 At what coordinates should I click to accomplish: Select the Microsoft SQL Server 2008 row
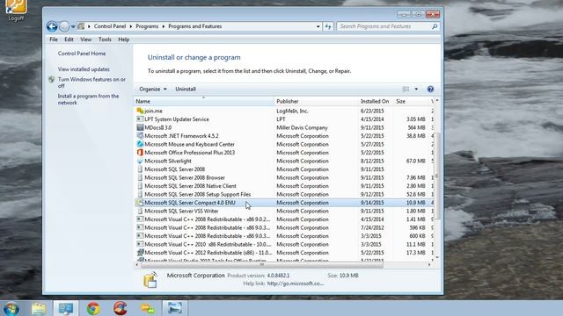pyautogui.click(x=283, y=169)
